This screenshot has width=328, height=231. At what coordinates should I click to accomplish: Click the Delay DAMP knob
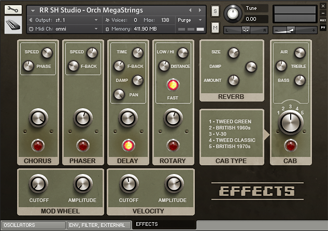[x=138, y=80]
